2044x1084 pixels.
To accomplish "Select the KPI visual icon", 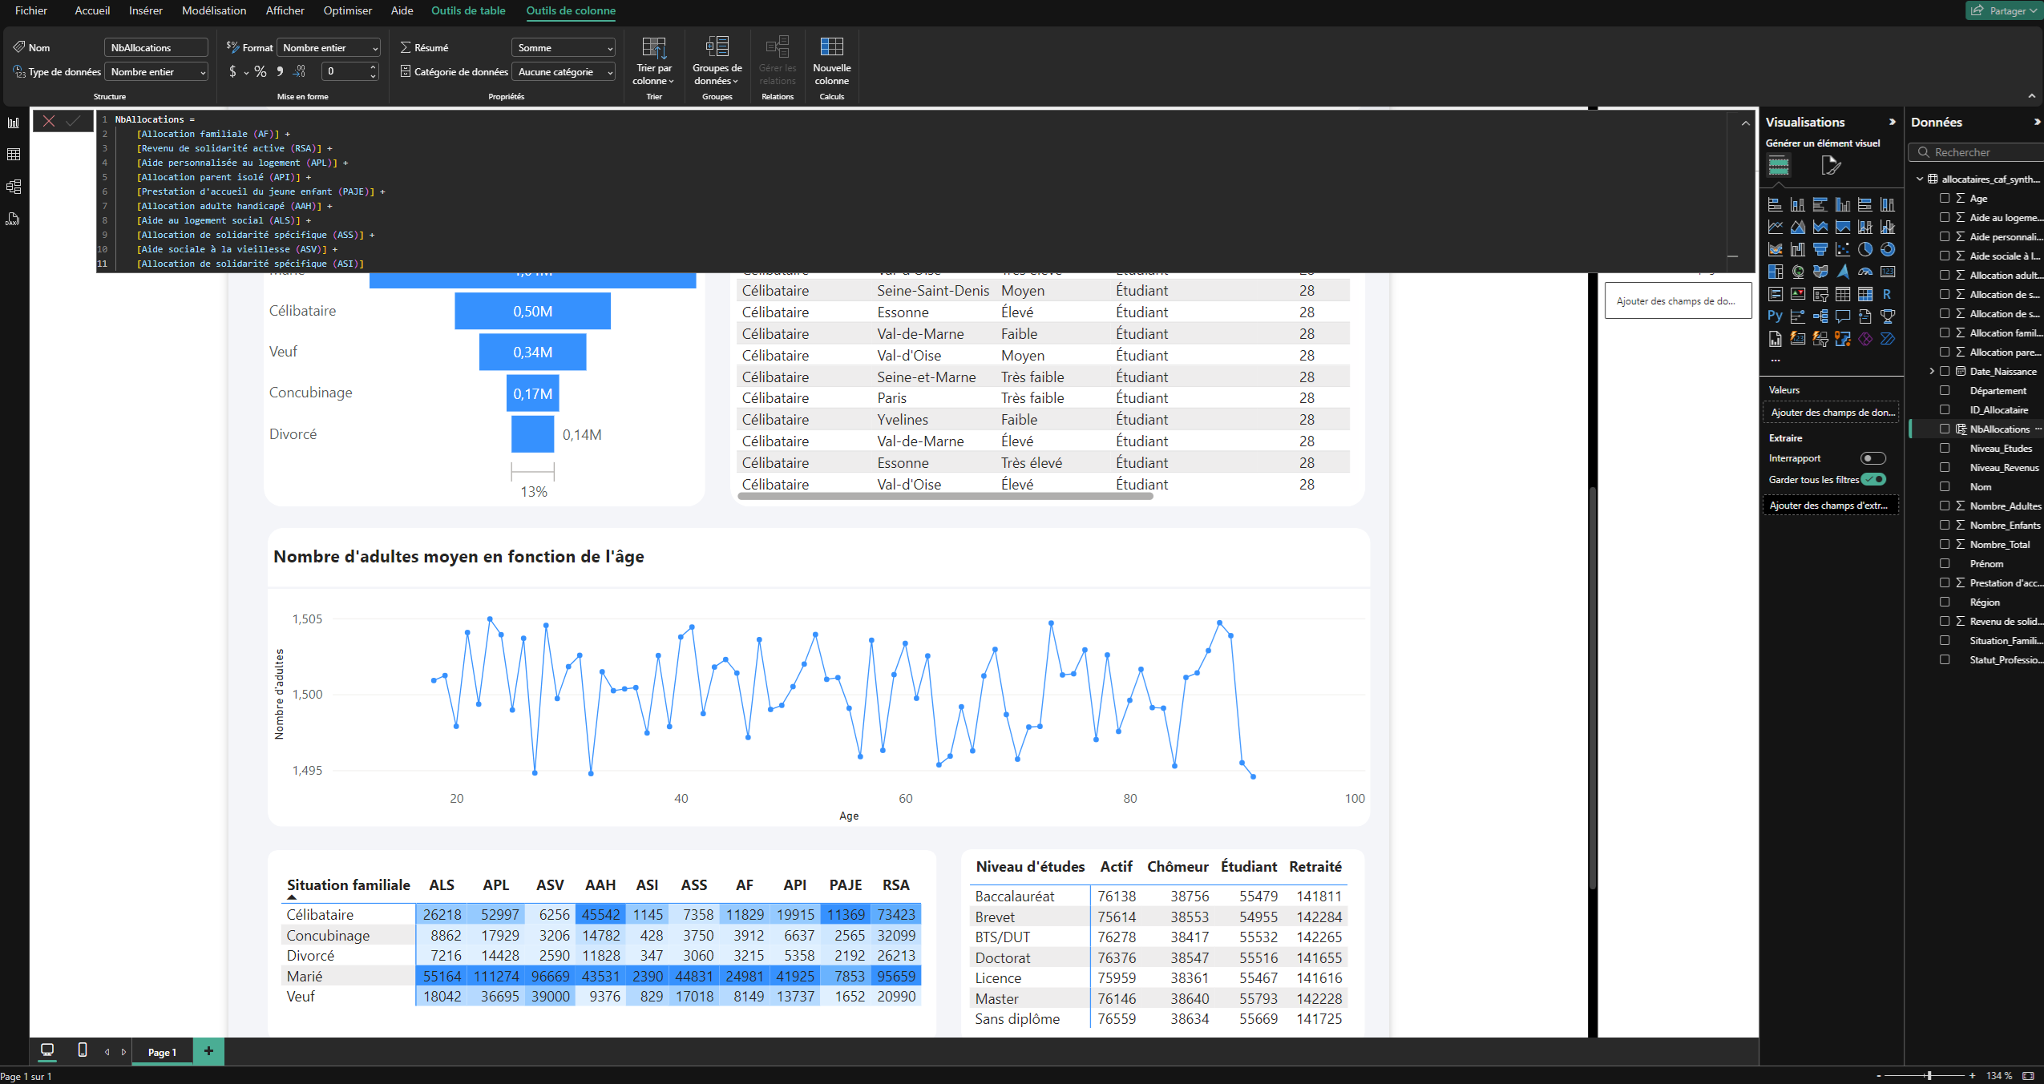I will point(1798,294).
